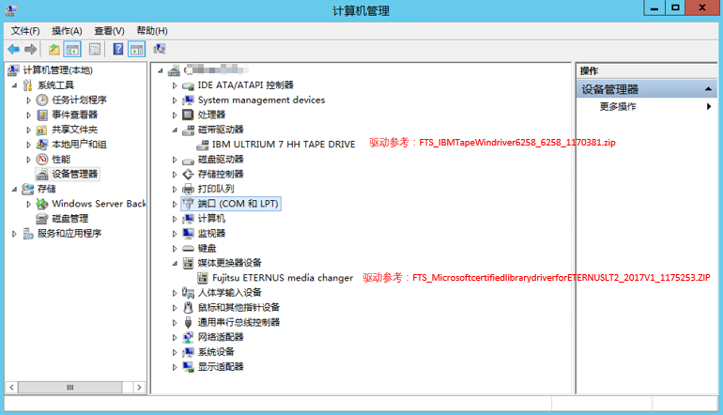This screenshot has height=415, width=723.
Task: Select the 磁盘管理 icon
Action: 42,218
